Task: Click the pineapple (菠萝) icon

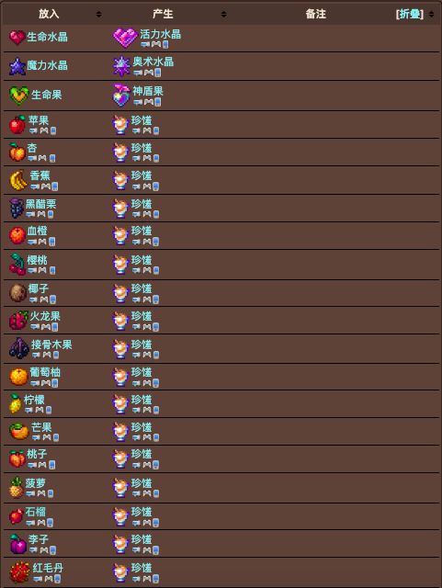Action: point(17,487)
